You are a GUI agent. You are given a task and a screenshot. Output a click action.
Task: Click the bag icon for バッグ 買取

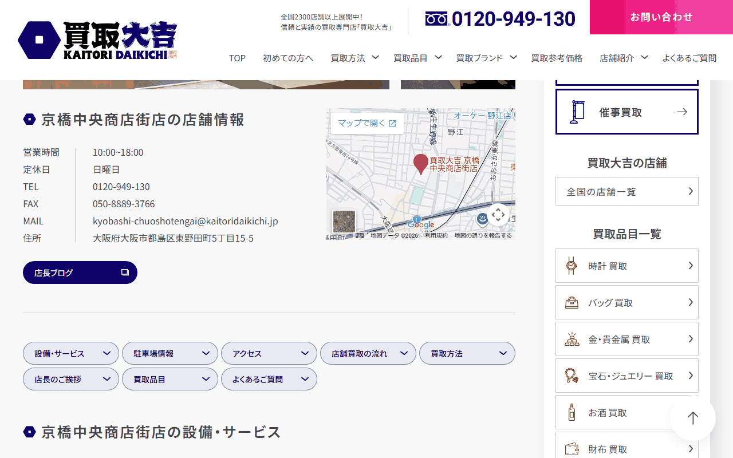(x=571, y=302)
